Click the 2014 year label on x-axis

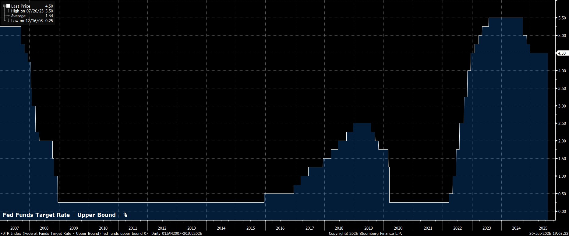(221, 228)
